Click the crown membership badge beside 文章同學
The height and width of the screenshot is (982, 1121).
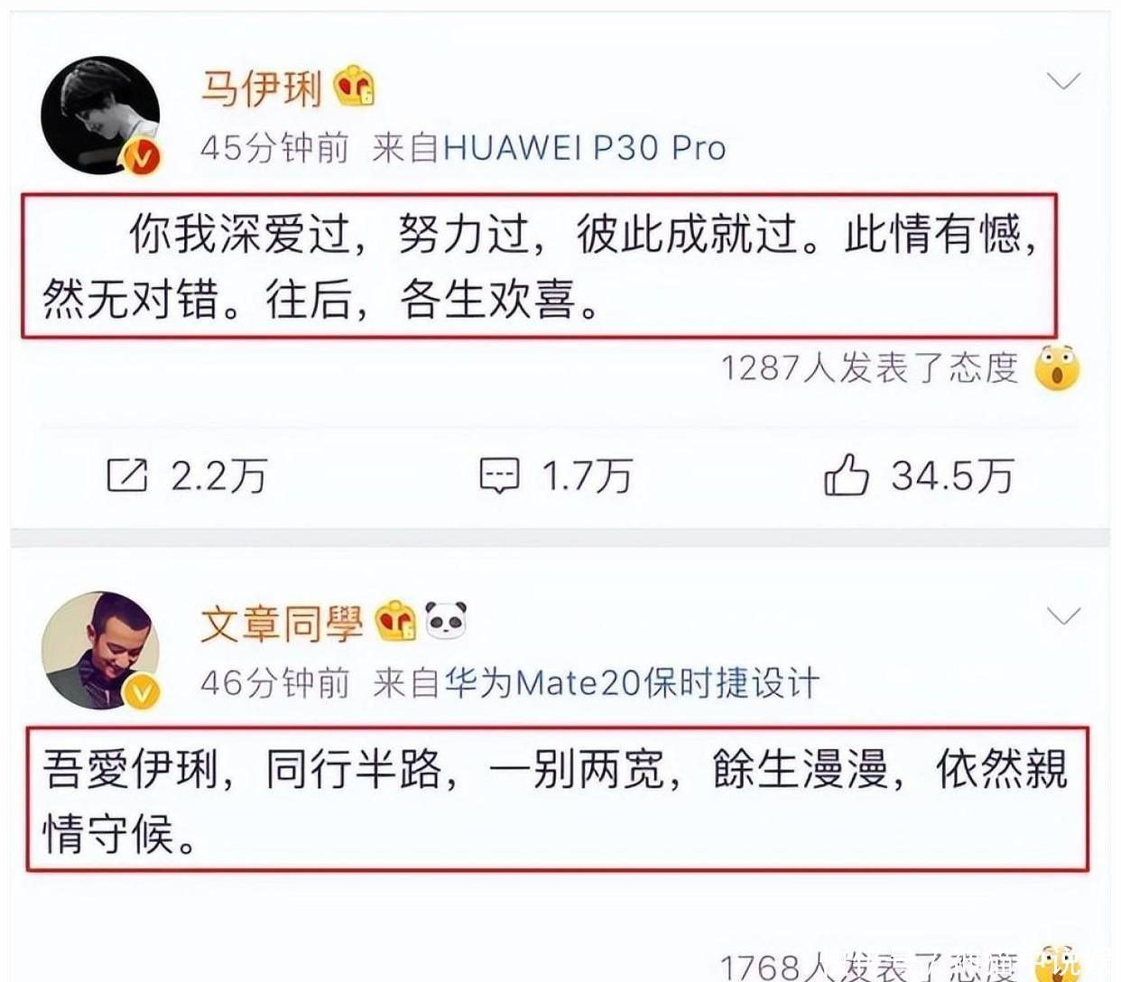coord(396,621)
